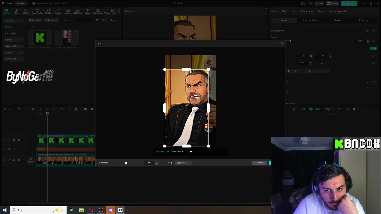Toggle visibility of the PNG image track
The height and width of the screenshot is (214, 381).
[x=14, y=140]
